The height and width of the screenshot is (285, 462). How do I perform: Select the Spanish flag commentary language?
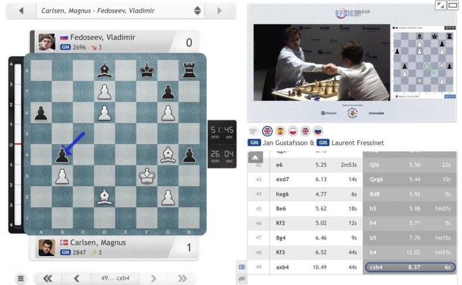[x=280, y=131]
